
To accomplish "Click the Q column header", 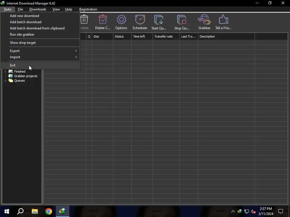I will coord(89,36).
